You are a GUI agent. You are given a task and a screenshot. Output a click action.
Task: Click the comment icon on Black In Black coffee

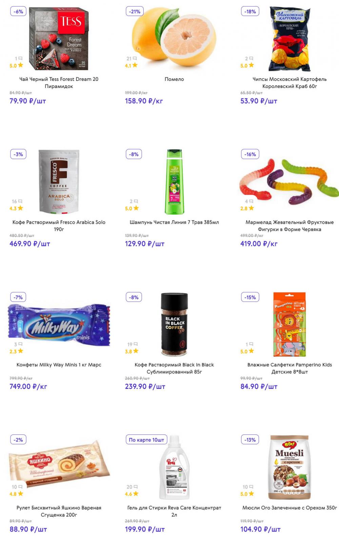click(136, 344)
